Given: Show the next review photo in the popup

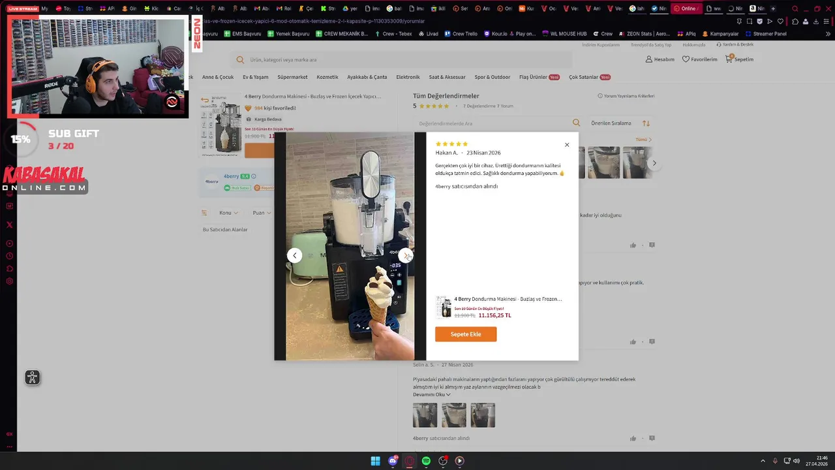Looking at the screenshot, I should coord(406,256).
